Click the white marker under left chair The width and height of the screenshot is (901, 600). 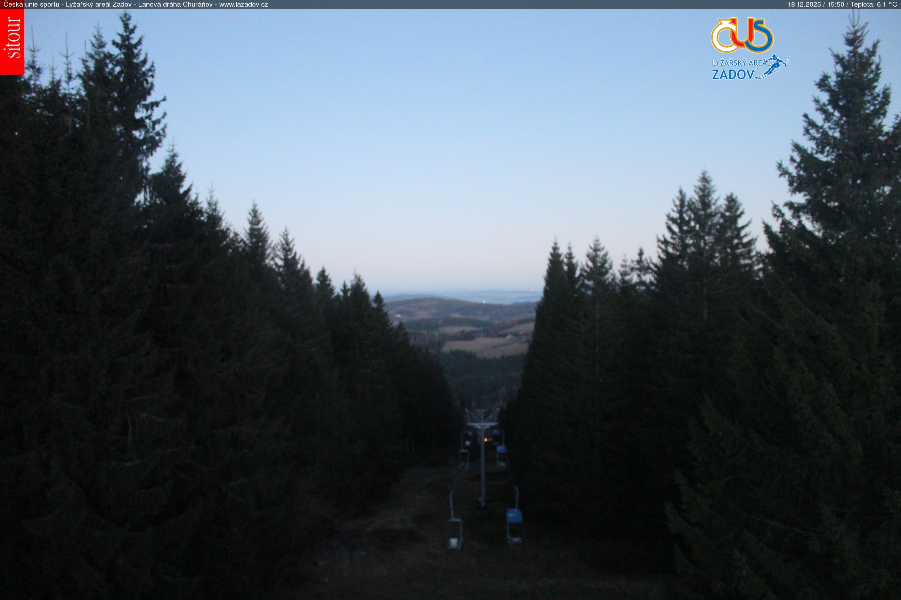click(454, 543)
